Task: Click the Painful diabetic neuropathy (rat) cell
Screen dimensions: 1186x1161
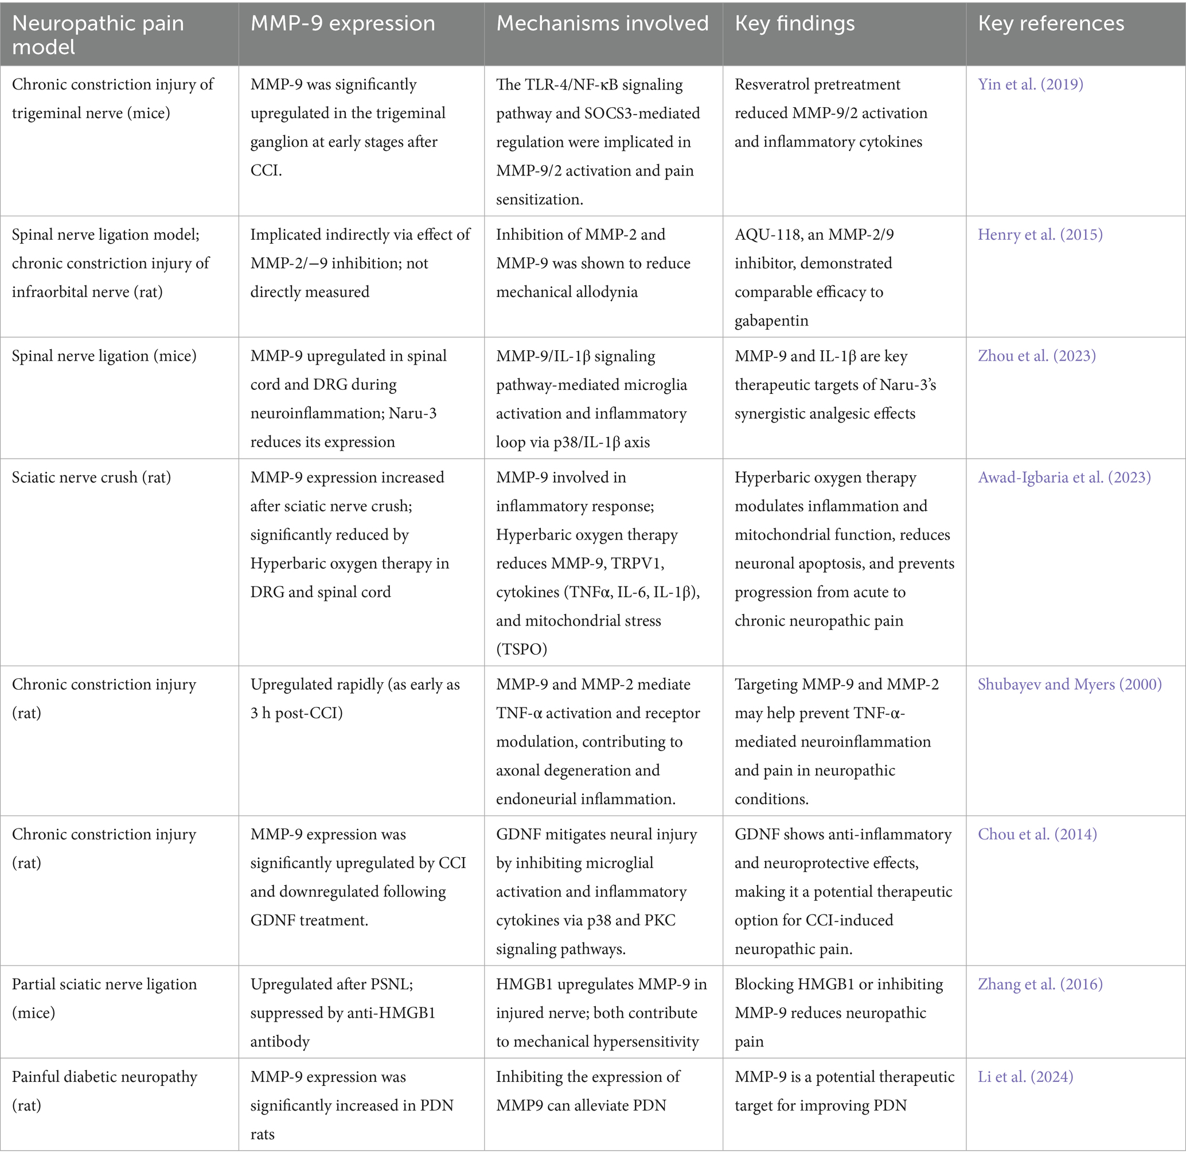Action: point(104,1091)
